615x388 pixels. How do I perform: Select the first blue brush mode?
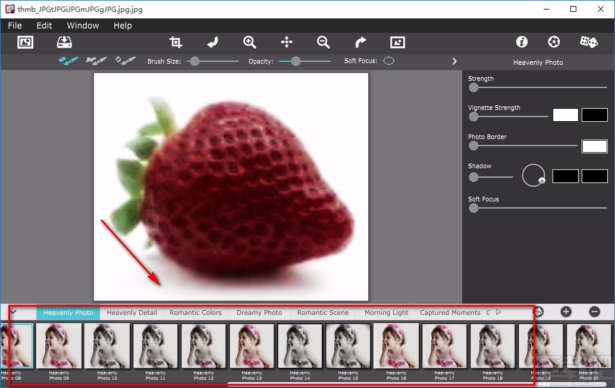tap(68, 61)
